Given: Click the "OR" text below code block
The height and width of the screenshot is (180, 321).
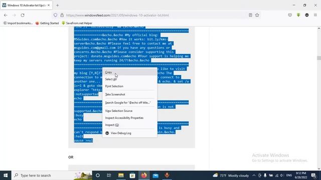Looking at the screenshot, I should click(x=71, y=157).
